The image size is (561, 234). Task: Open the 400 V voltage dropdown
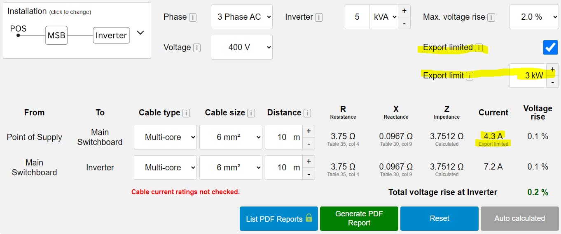pos(242,47)
